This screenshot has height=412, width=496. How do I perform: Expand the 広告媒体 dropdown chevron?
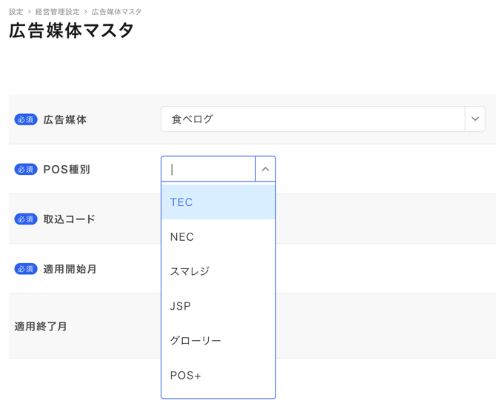pyautogui.click(x=475, y=119)
